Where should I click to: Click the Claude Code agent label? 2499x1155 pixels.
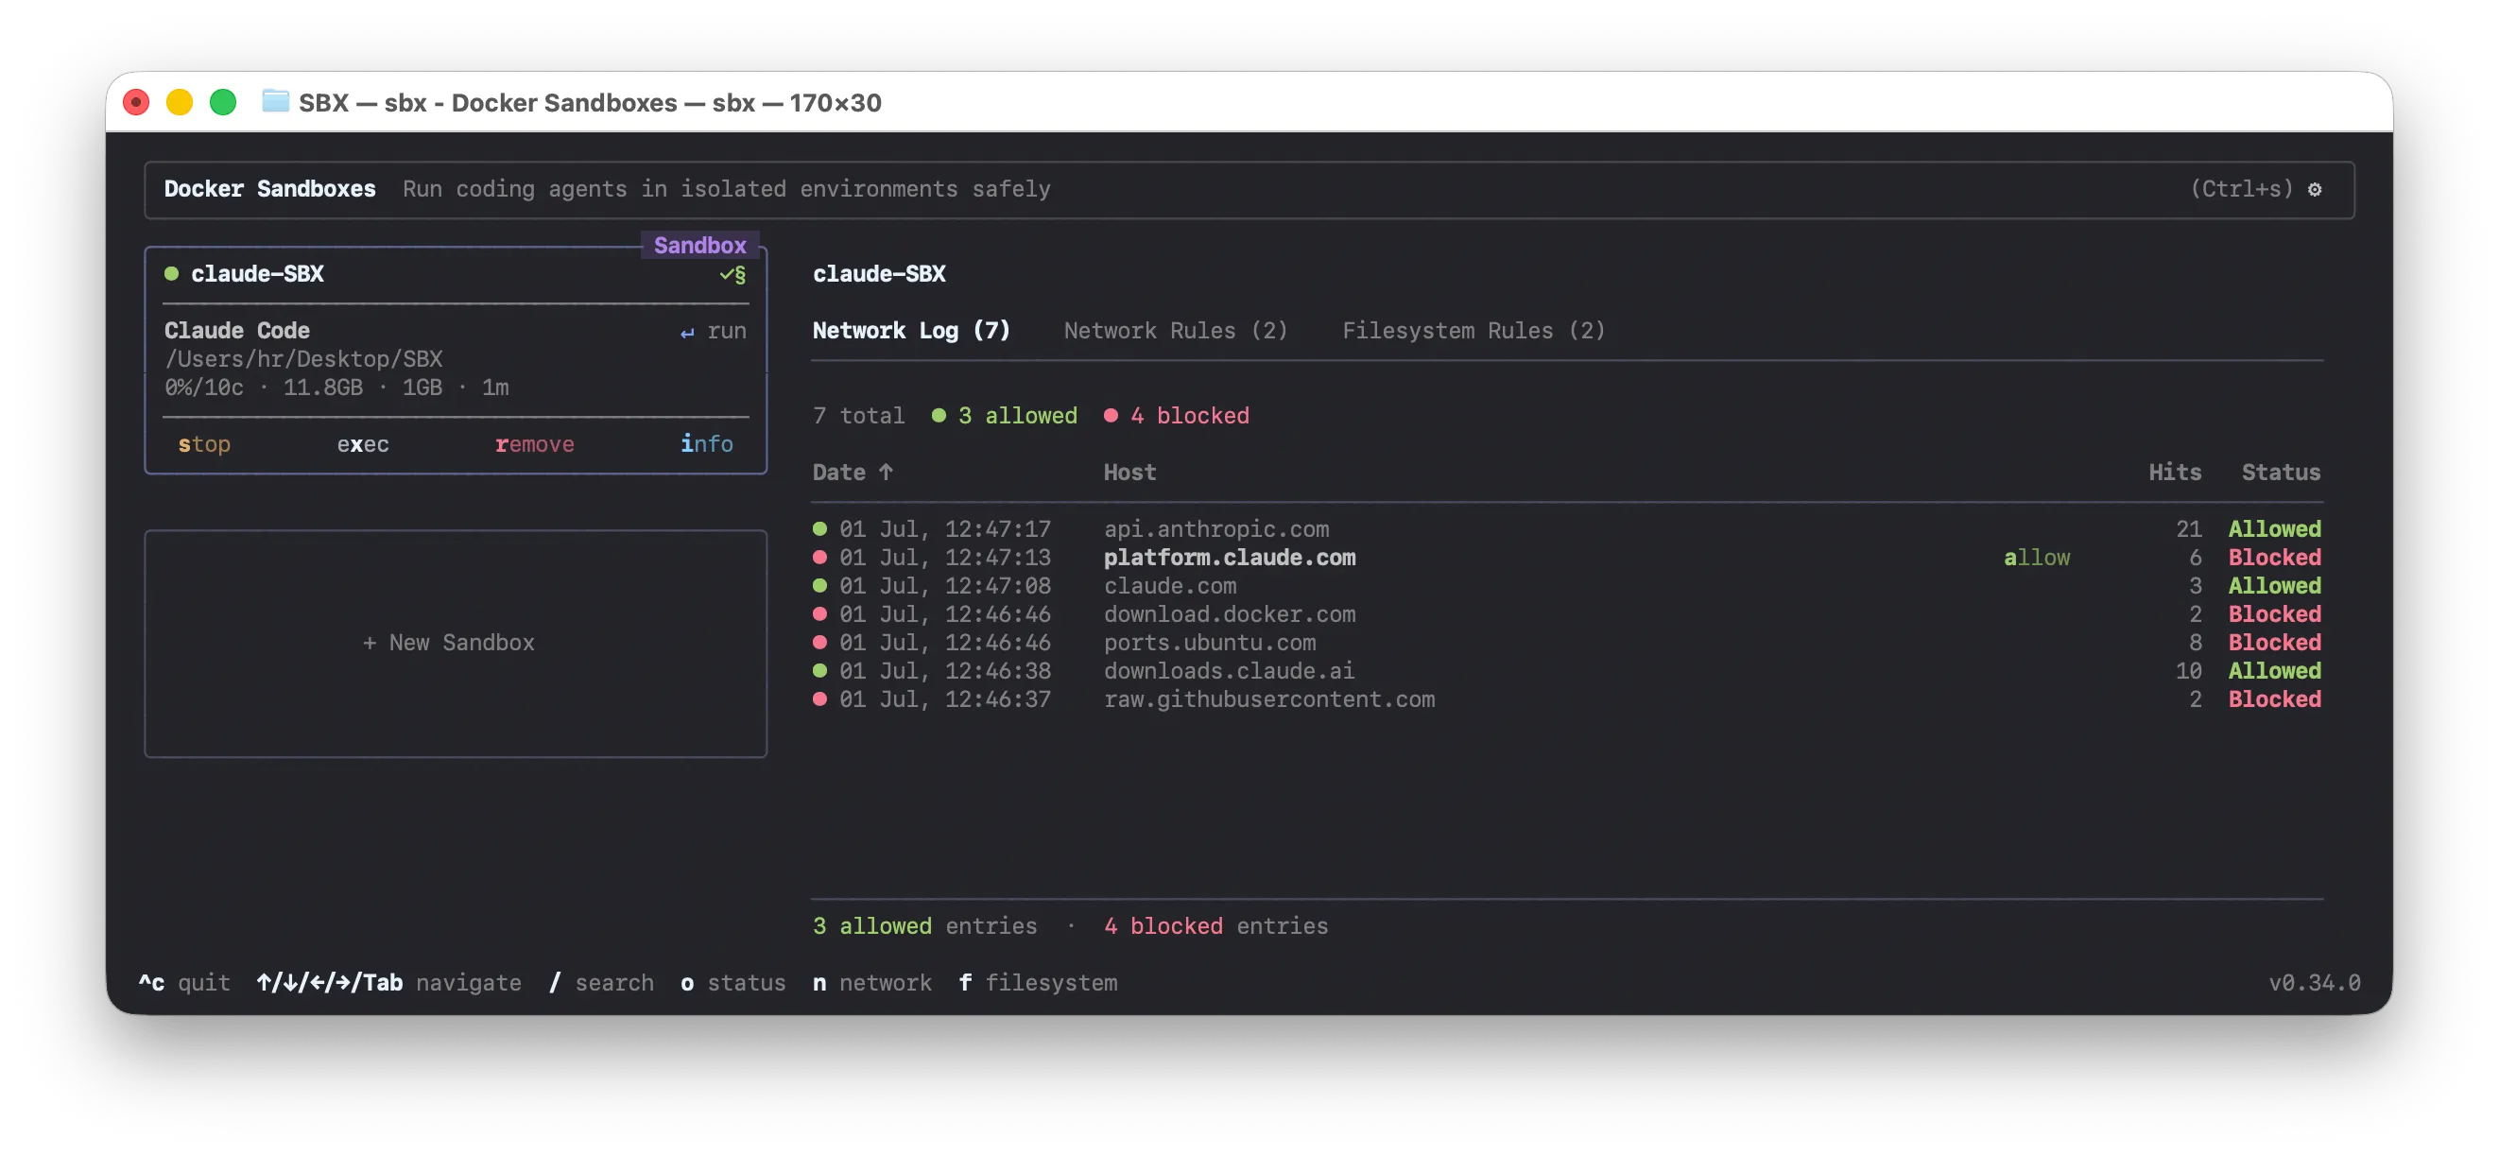click(x=236, y=331)
